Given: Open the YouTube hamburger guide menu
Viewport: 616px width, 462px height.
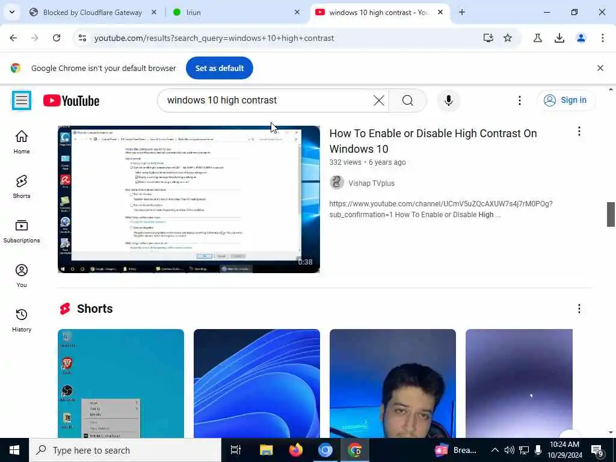Looking at the screenshot, I should coord(22,100).
